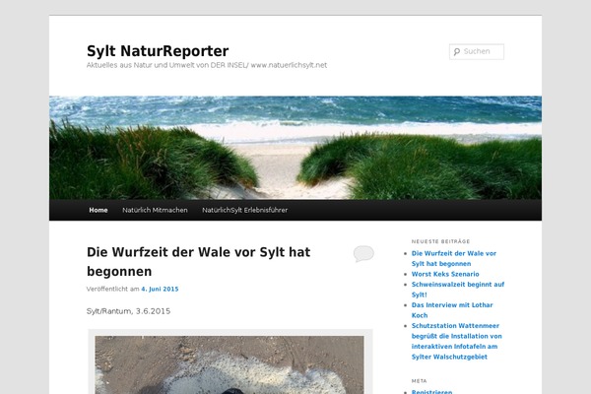Click the Suchen search field

click(x=477, y=51)
